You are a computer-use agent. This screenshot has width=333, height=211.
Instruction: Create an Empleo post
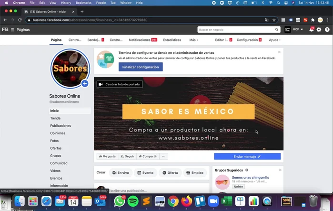195,173
